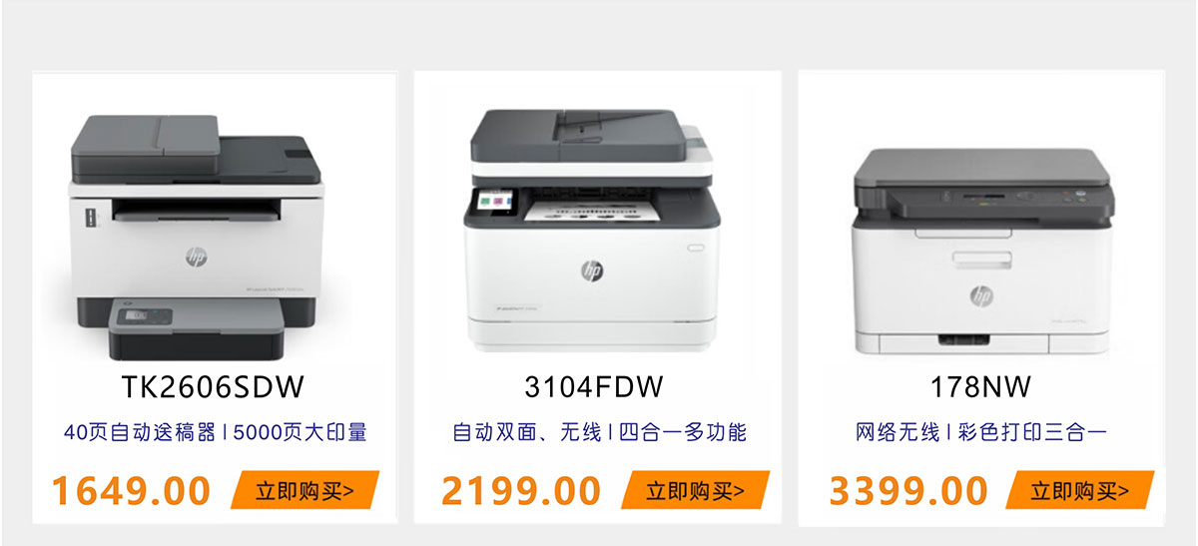1198x546 pixels.
Task: Click HP logo on TK2606SDW printer
Action: (x=196, y=257)
